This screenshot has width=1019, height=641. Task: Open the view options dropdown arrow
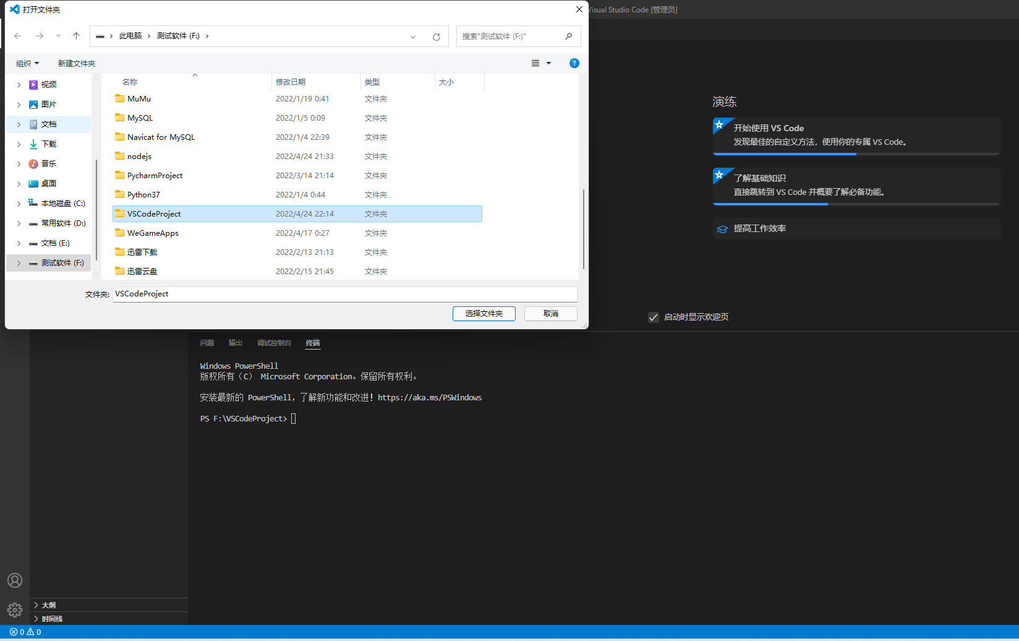[548, 63]
